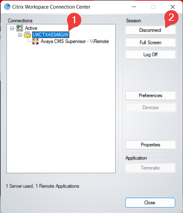Click the Terminate application button
This screenshot has width=183, height=213.
tap(150, 168)
